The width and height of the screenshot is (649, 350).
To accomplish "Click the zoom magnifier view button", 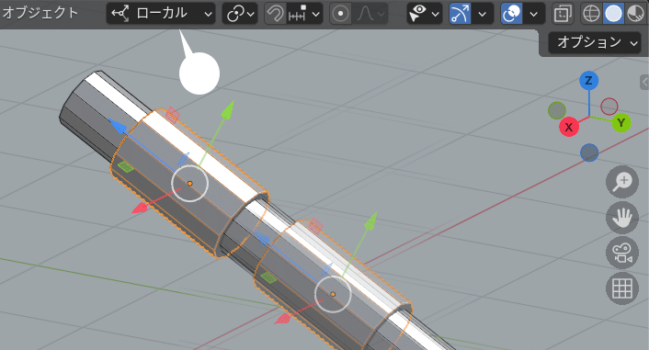I will (x=622, y=182).
